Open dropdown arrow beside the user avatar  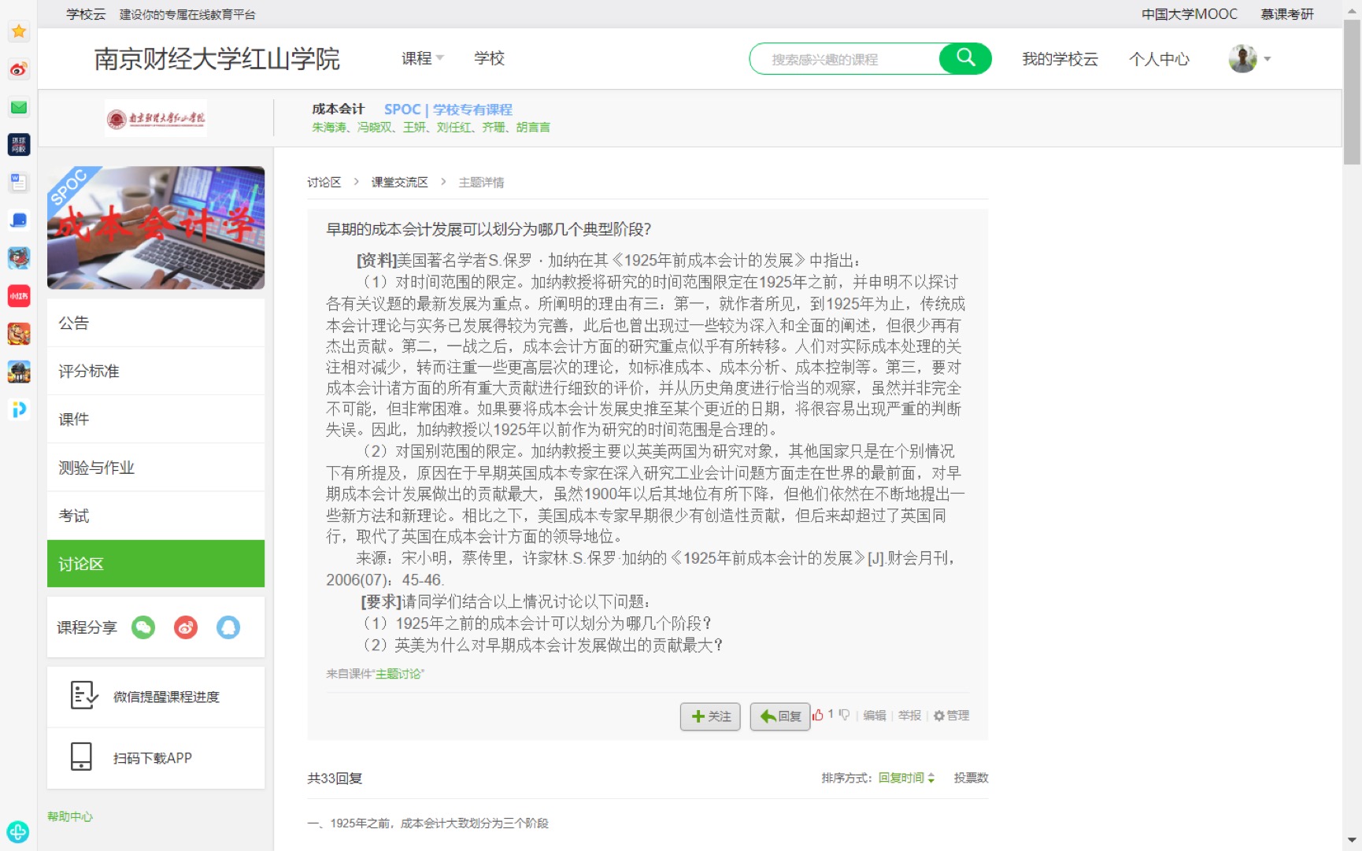click(1268, 58)
